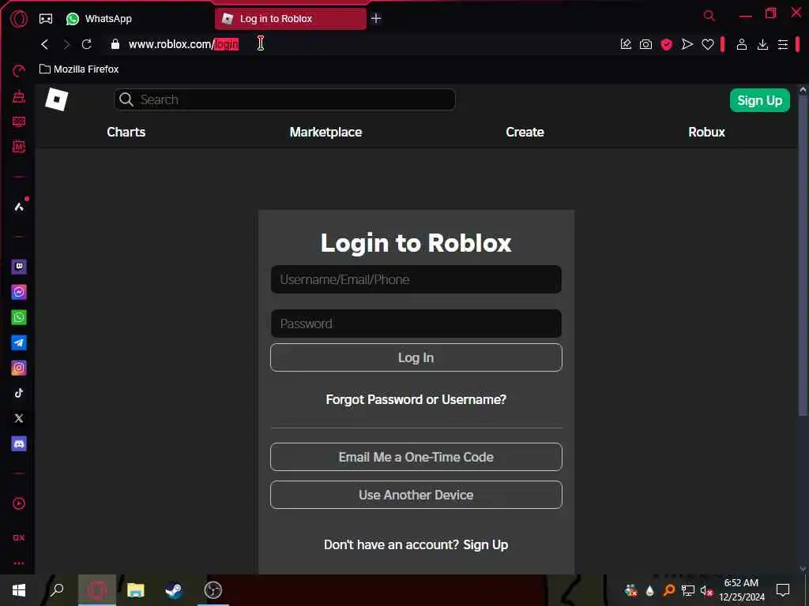Image resolution: width=809 pixels, height=606 pixels.
Task: Open the Opera GX main menu logo
Action: tap(19, 19)
